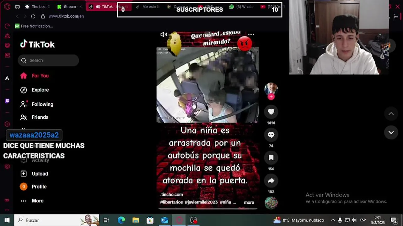Open Outlook from taskbar
403x226 pixels.
[164, 220]
